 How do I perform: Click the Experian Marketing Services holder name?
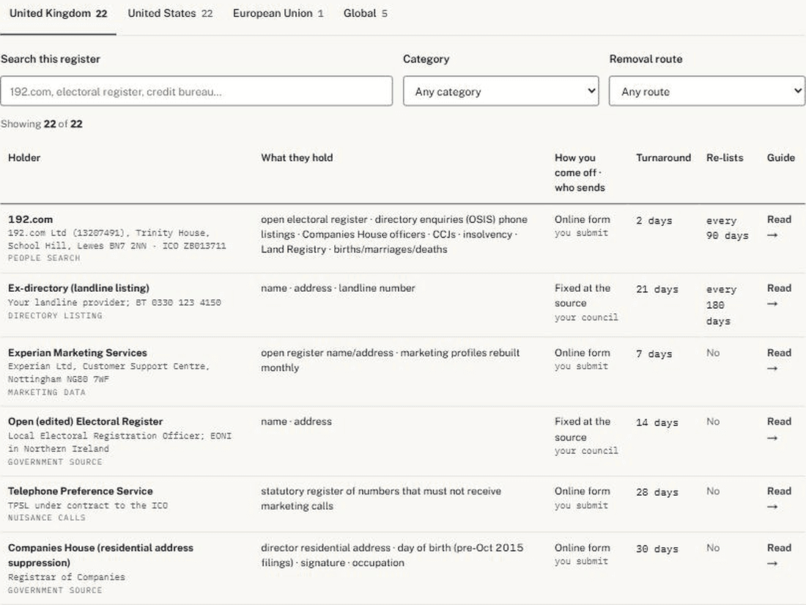(78, 353)
